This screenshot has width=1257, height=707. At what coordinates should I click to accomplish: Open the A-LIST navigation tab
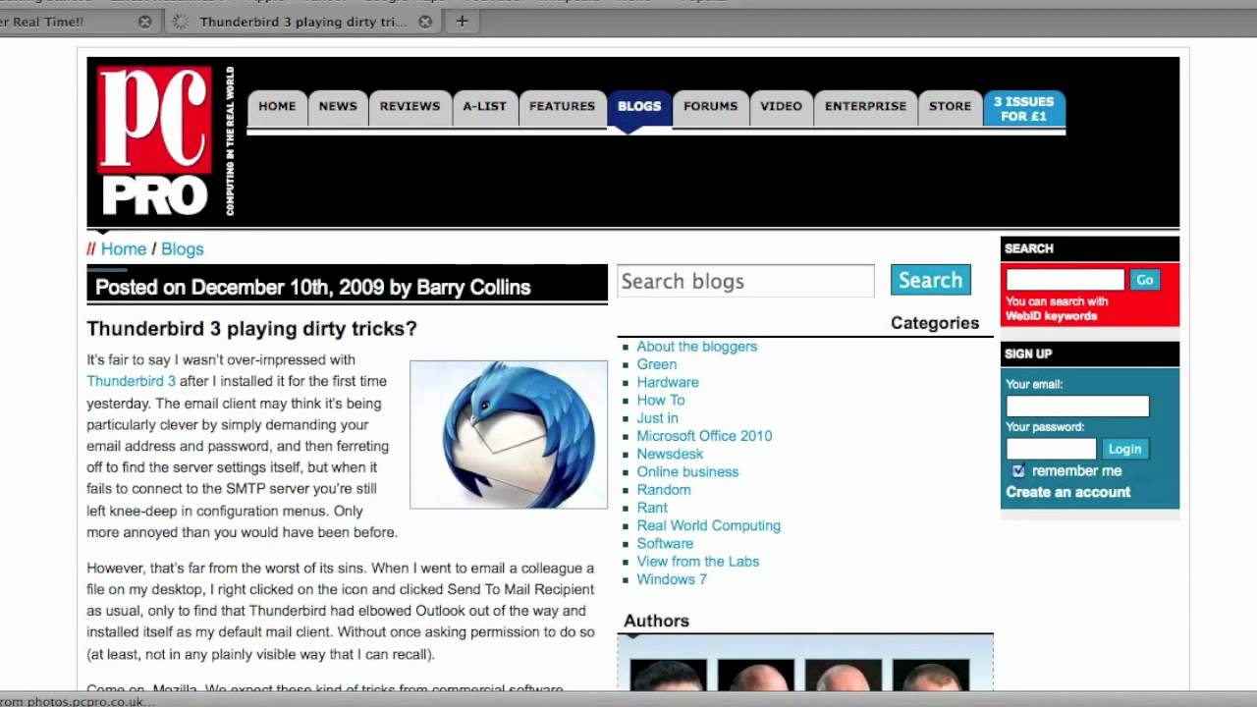coord(485,107)
